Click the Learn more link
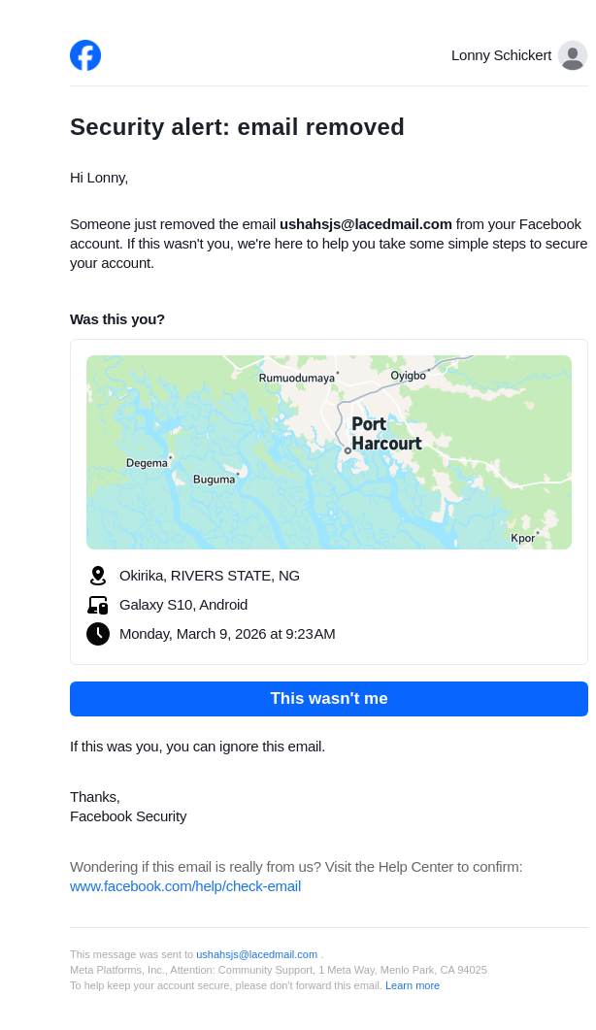Viewport: 596px width, 1030px height. [x=413, y=985]
